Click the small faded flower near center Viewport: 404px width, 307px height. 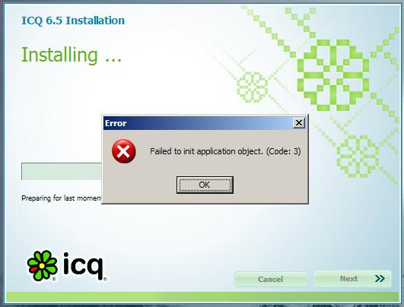click(x=253, y=87)
